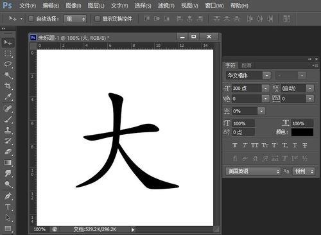Screen dimensions: 321x235
Task: Open the 组 auto-select dropdown
Action: coord(75,19)
